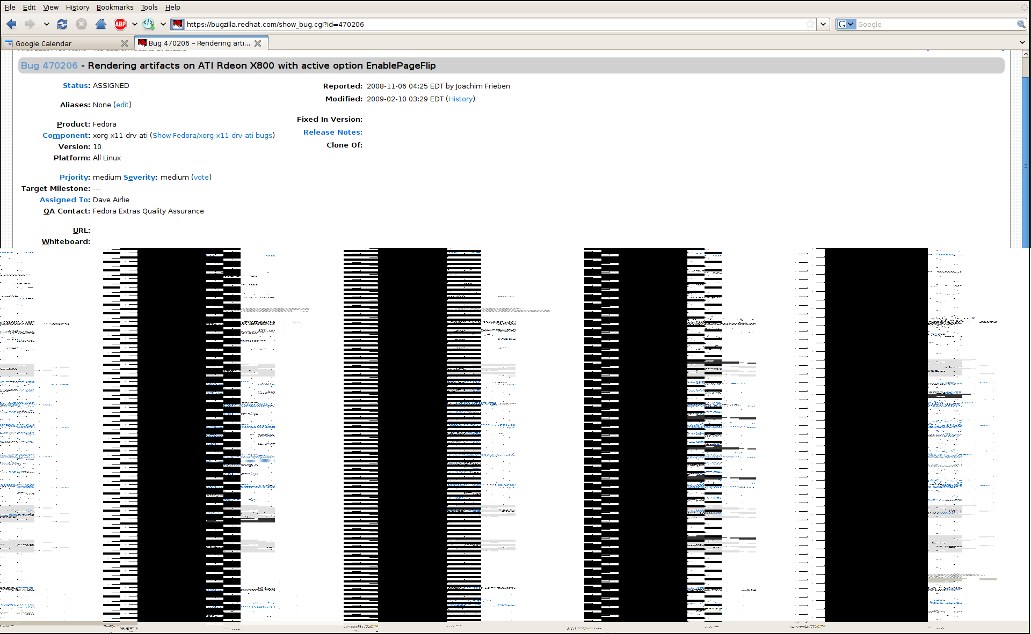Click the web developer download icon
This screenshot has width=1031, height=634.
click(x=148, y=24)
